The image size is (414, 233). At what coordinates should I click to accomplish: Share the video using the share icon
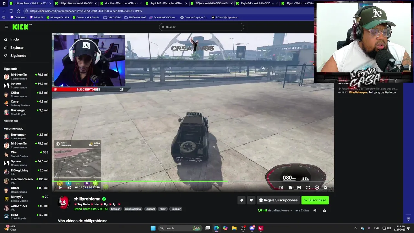pos(315,210)
